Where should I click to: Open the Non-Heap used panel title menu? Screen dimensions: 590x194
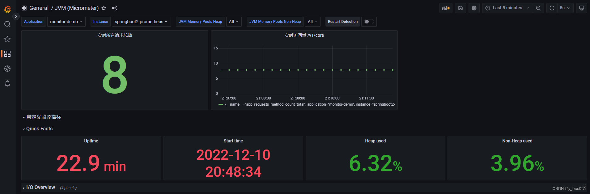(517, 141)
